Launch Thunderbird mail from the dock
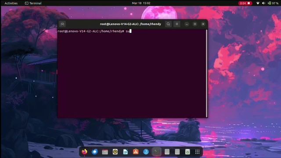This screenshot has height=158, width=281. (x=95, y=152)
